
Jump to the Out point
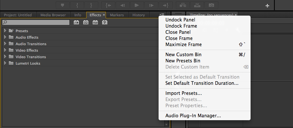(x=166, y=6)
